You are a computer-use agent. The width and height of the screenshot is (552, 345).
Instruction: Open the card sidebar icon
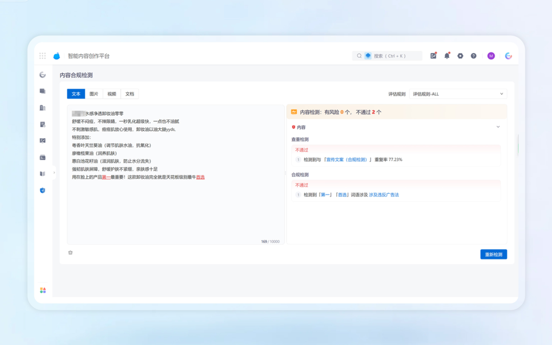pos(42,157)
